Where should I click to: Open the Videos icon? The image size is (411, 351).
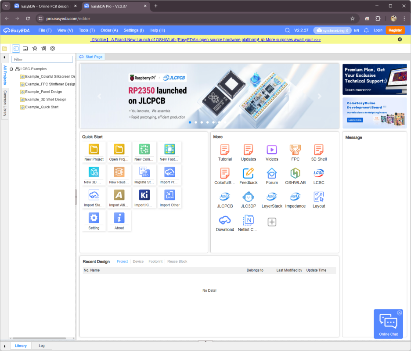[272, 150]
